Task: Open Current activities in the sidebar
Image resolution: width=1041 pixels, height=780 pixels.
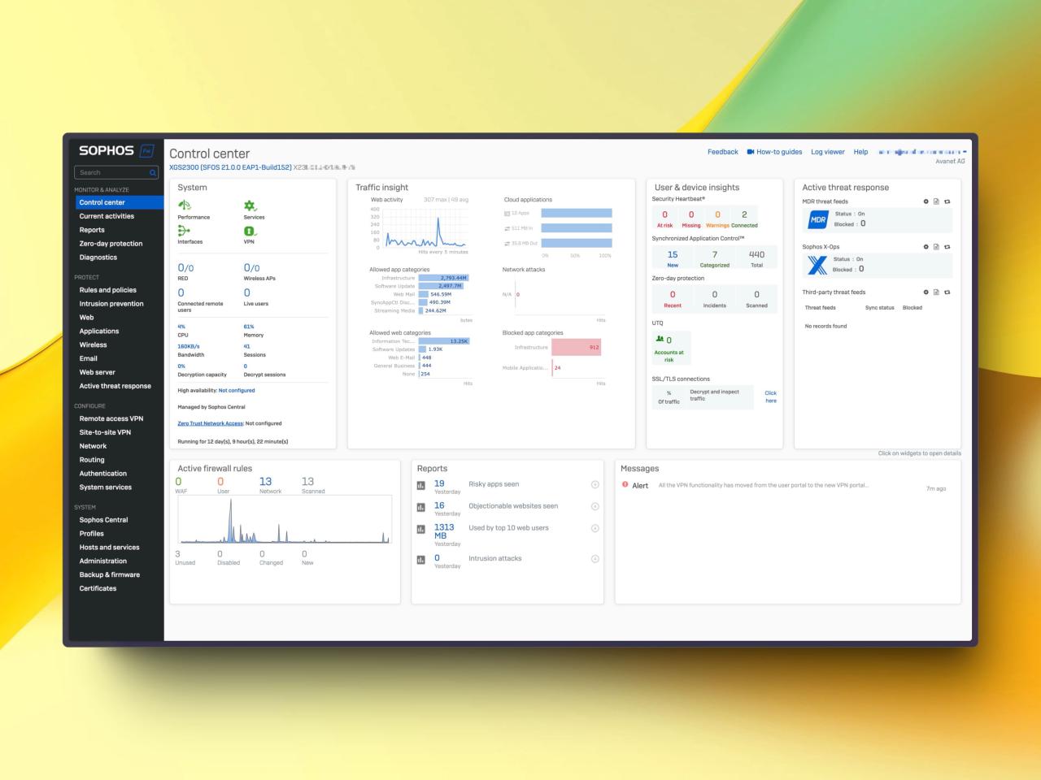Action: coord(107,216)
